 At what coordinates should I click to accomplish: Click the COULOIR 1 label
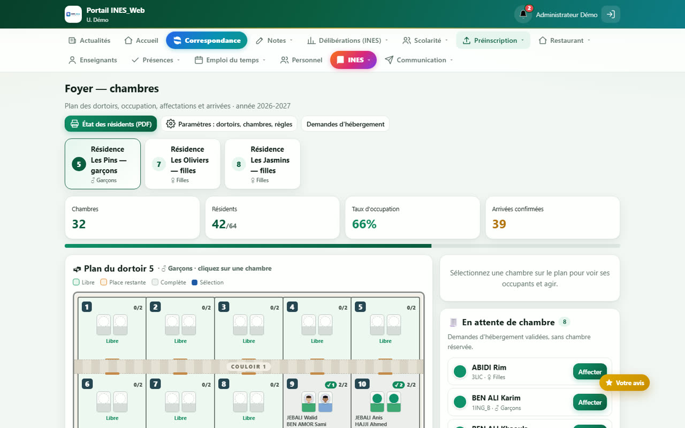pos(249,367)
